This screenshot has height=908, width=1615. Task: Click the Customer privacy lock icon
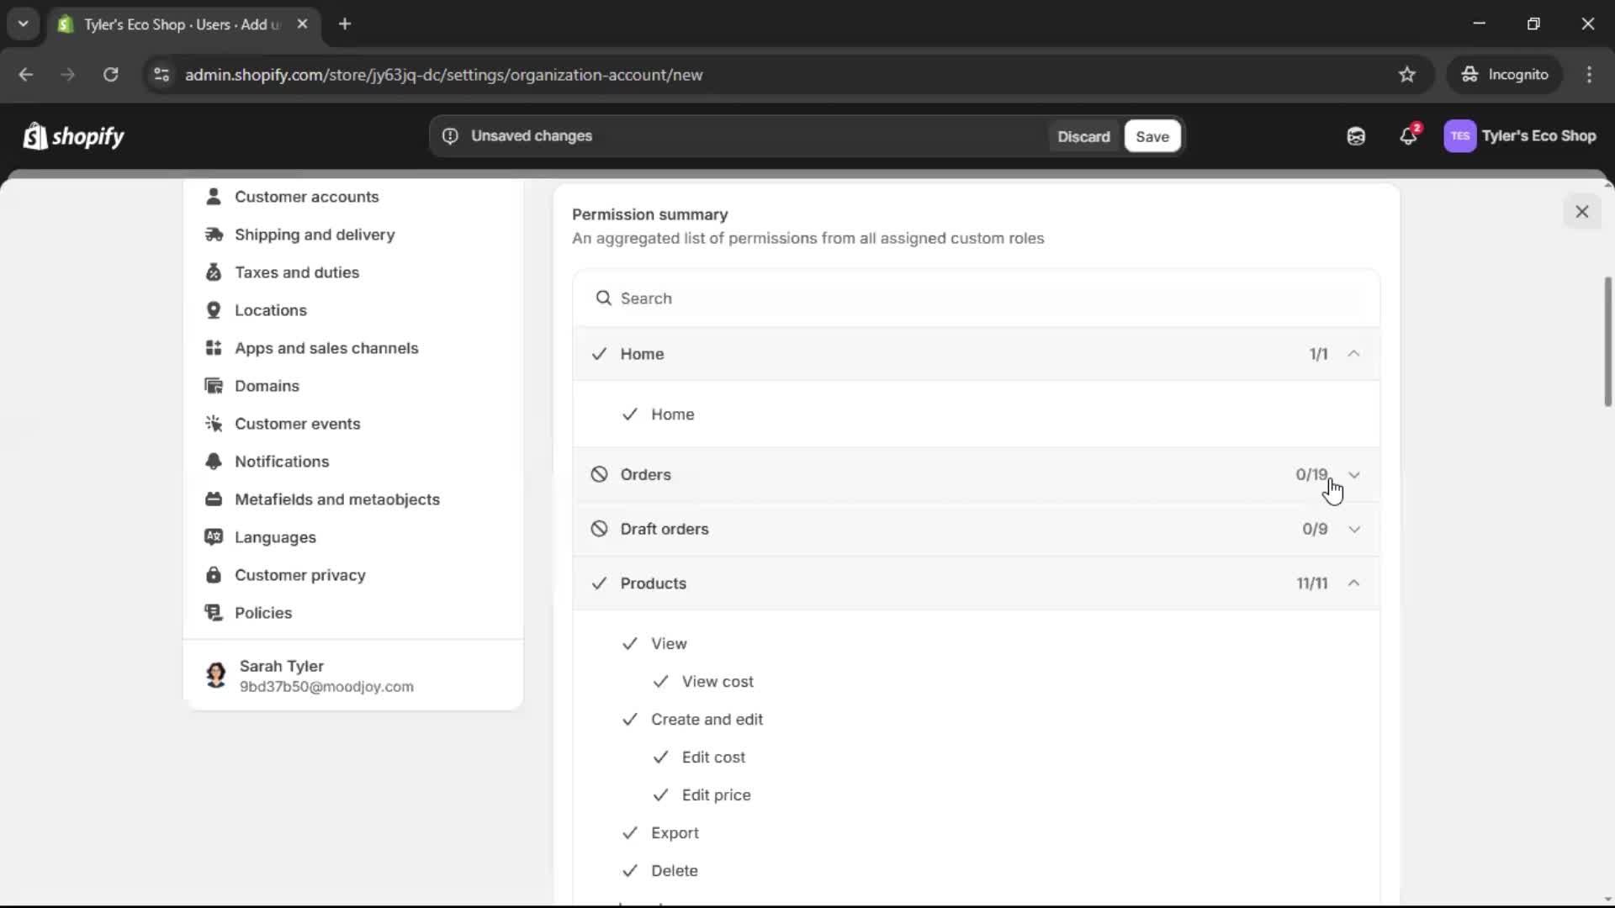[x=214, y=575]
